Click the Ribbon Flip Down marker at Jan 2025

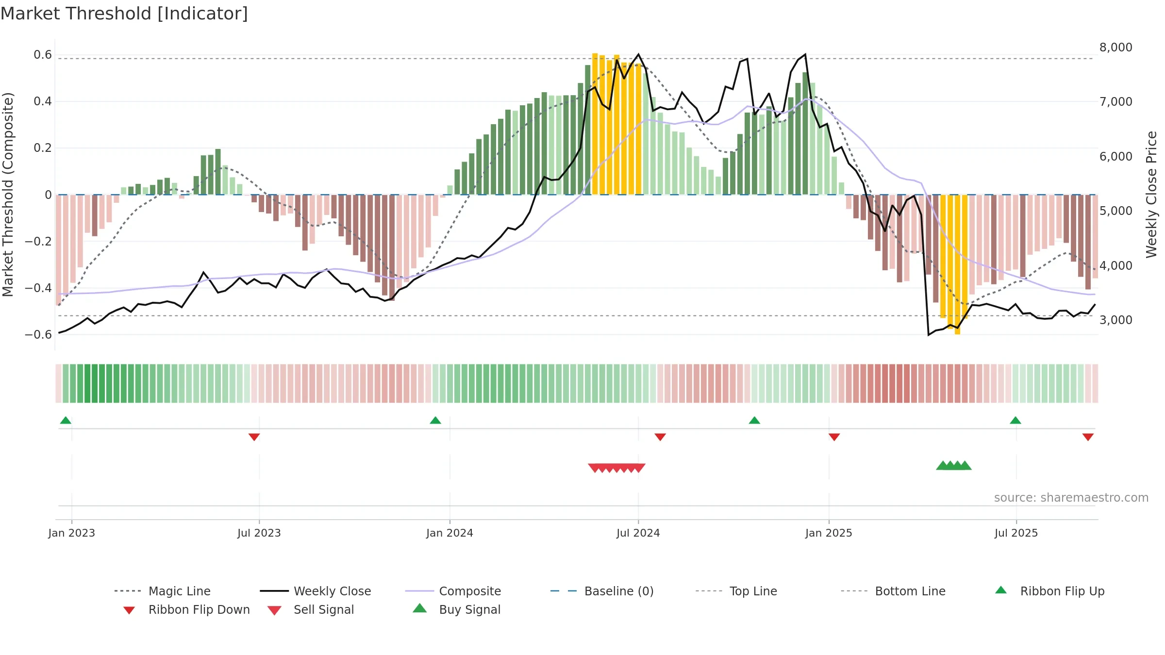click(x=834, y=437)
